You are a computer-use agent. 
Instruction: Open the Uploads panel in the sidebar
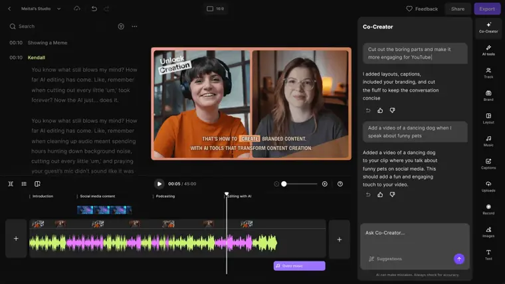(x=488, y=186)
